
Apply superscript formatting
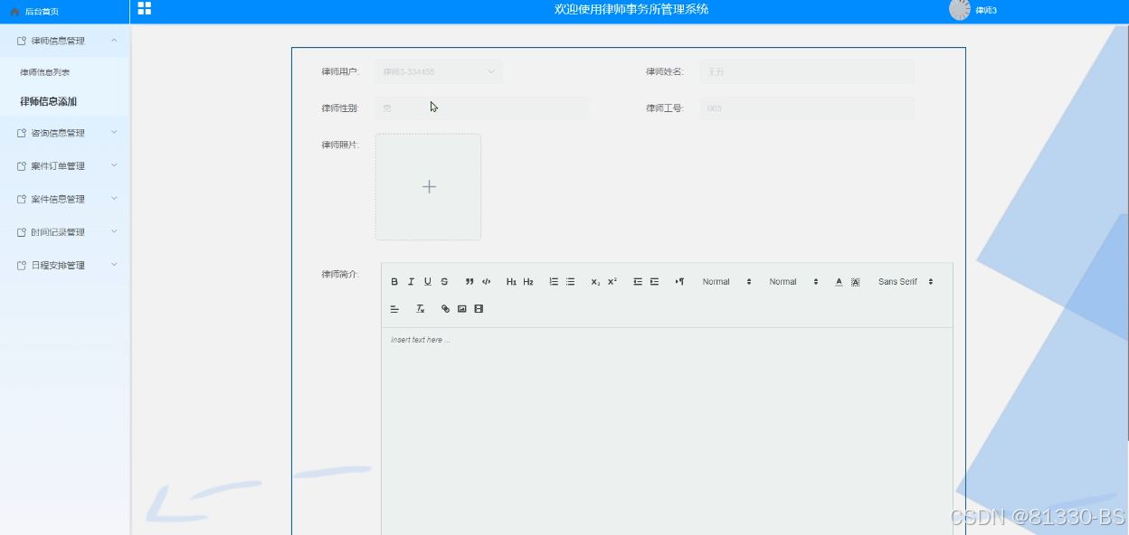pos(612,282)
